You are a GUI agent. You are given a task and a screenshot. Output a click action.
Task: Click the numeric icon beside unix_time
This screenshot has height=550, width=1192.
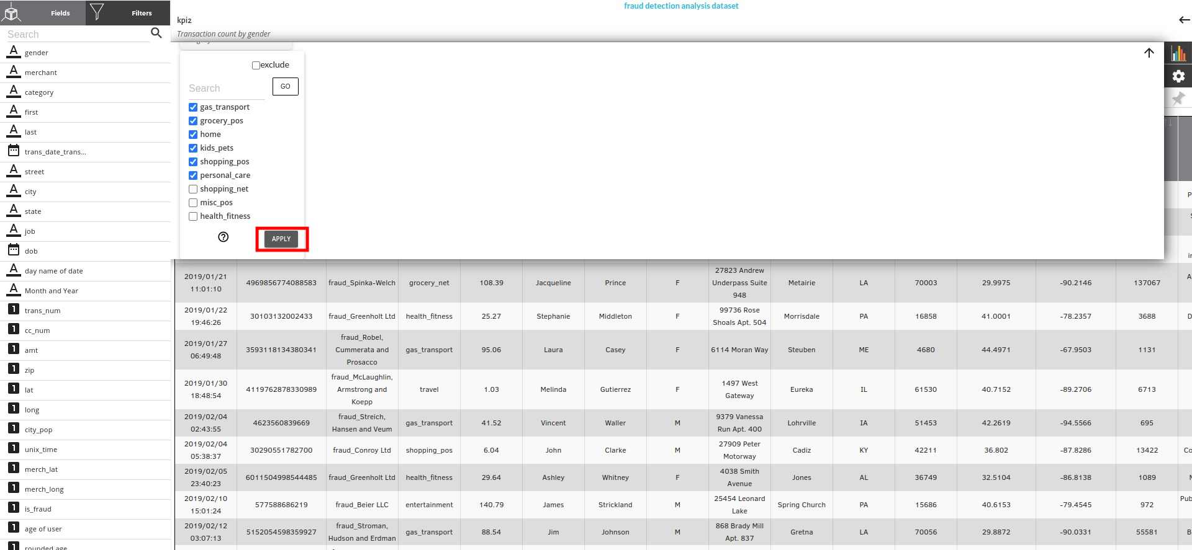pyautogui.click(x=14, y=448)
